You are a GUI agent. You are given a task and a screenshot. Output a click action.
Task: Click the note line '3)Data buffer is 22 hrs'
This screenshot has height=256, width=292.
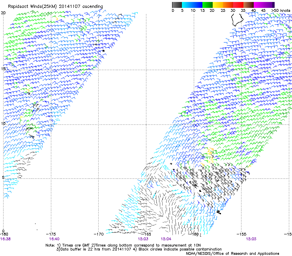[139, 249]
